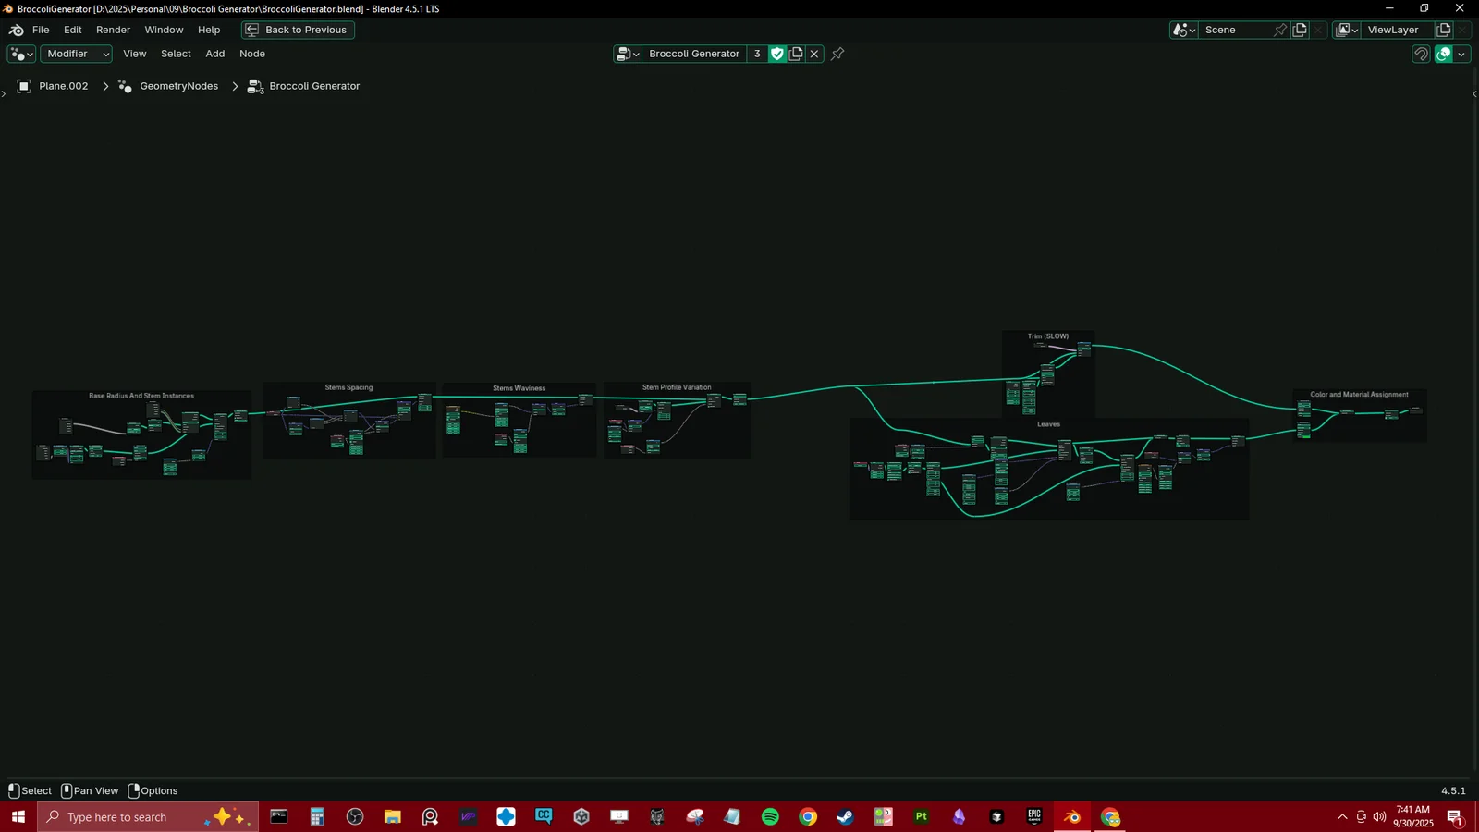The image size is (1479, 832).
Task: Open the Add menu
Action: pyautogui.click(x=214, y=54)
